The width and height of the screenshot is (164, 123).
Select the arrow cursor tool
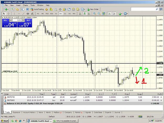click(x=4, y=14)
